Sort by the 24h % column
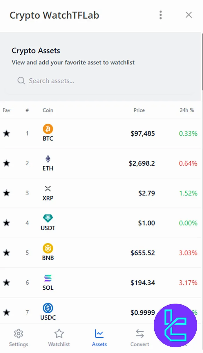 coord(187,110)
